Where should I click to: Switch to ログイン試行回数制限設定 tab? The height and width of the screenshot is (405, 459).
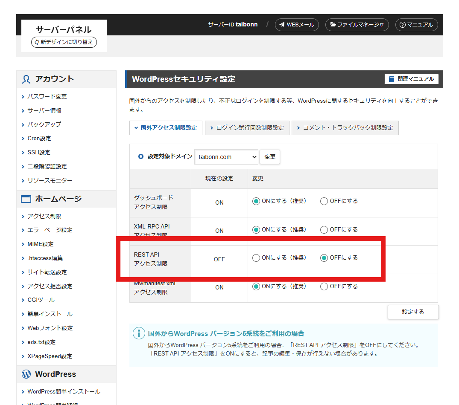(x=247, y=128)
